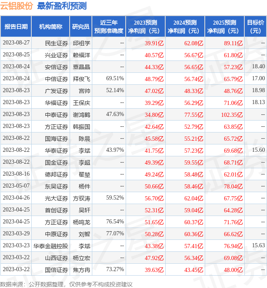The image size is (267, 288).
Task: Click the 云铝股份 title text
Action: [16, 6]
